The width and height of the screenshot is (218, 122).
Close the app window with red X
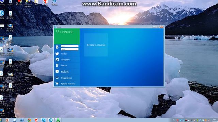tap(161, 27)
